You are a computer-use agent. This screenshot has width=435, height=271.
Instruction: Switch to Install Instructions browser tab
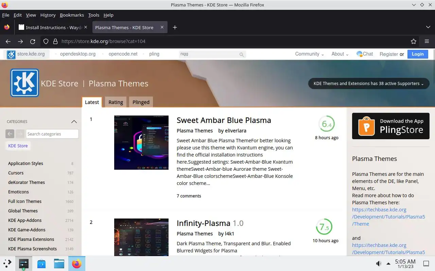pyautogui.click(x=53, y=27)
